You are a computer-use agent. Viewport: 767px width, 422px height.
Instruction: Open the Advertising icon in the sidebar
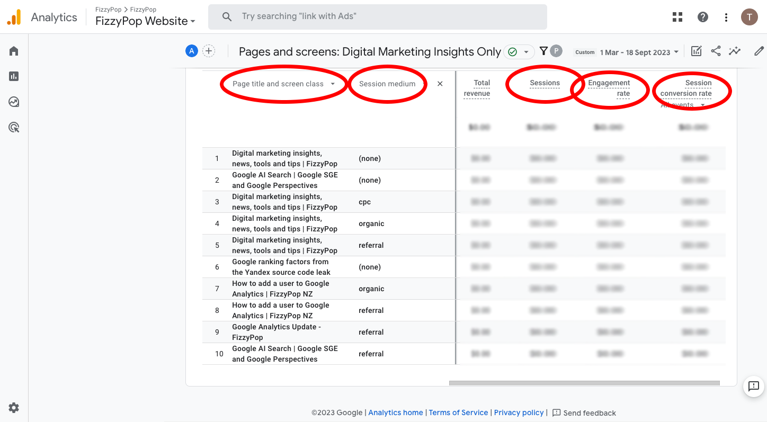tap(14, 127)
